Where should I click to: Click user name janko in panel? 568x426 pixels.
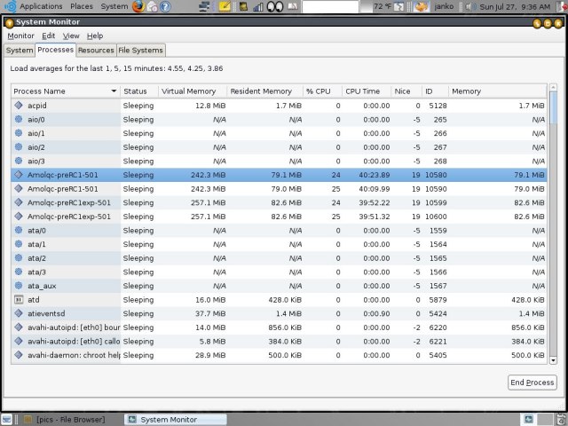click(x=444, y=6)
